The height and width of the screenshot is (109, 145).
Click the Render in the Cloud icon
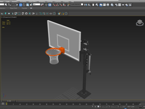[127, 5]
